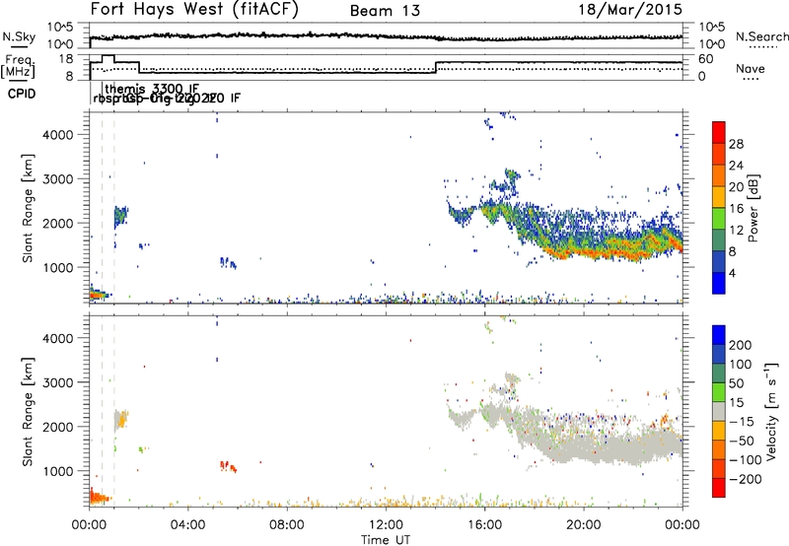Click the echo patch near 01:00 at 2000 km in power panel
The image size is (789, 546).
(120, 216)
